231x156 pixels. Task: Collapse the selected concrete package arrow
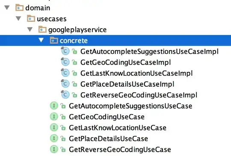coord(41,40)
